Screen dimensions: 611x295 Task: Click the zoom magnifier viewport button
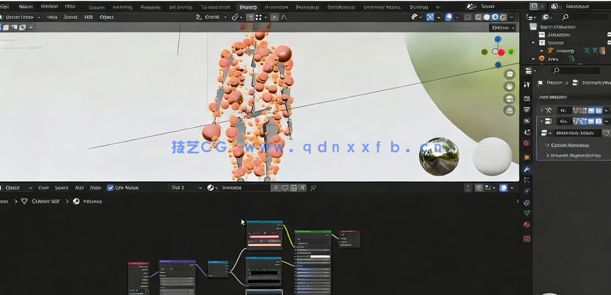[x=509, y=74]
